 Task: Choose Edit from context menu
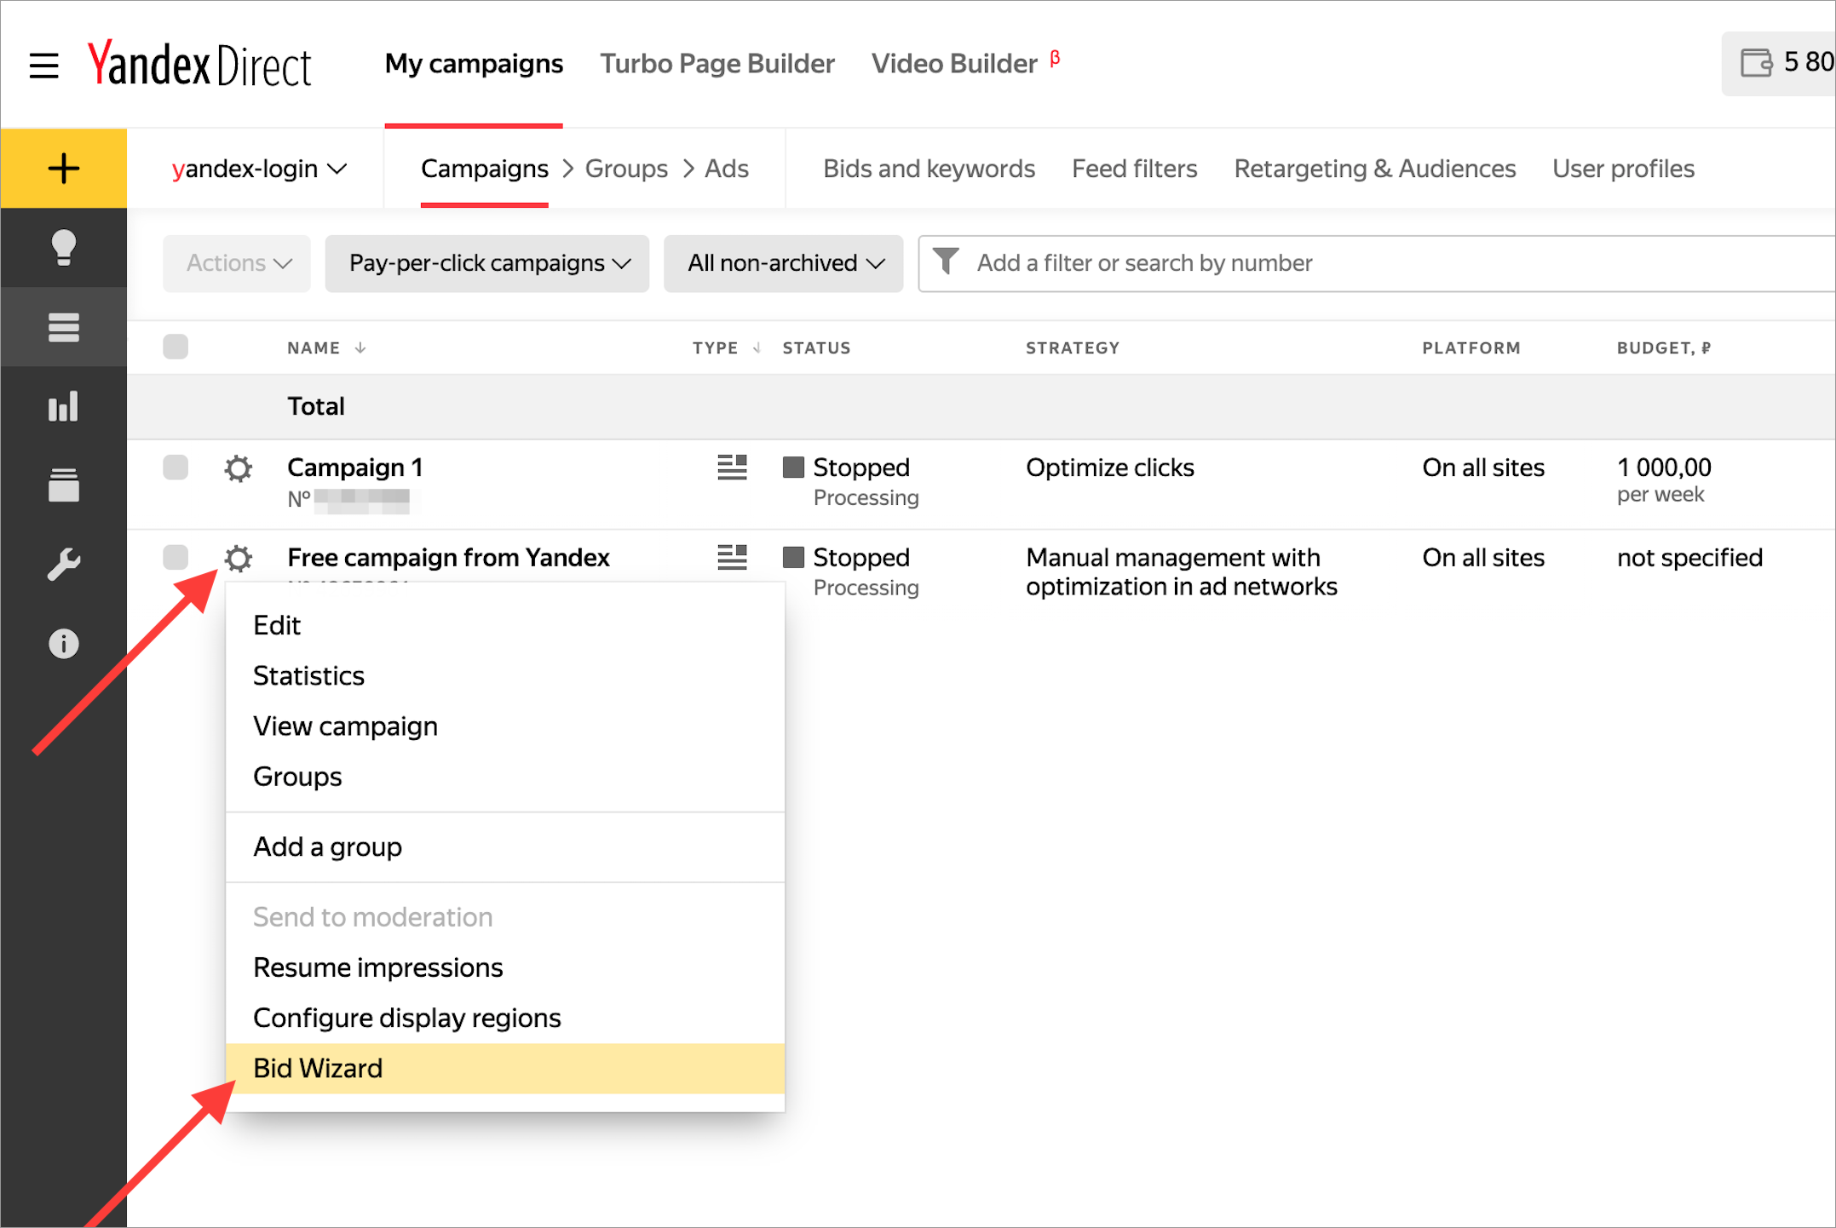point(505,626)
